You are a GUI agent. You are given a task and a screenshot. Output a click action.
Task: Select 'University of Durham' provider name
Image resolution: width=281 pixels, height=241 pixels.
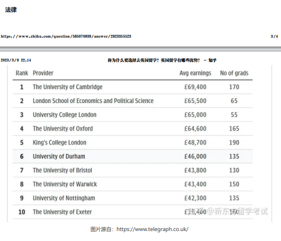pyautogui.click(x=59, y=156)
